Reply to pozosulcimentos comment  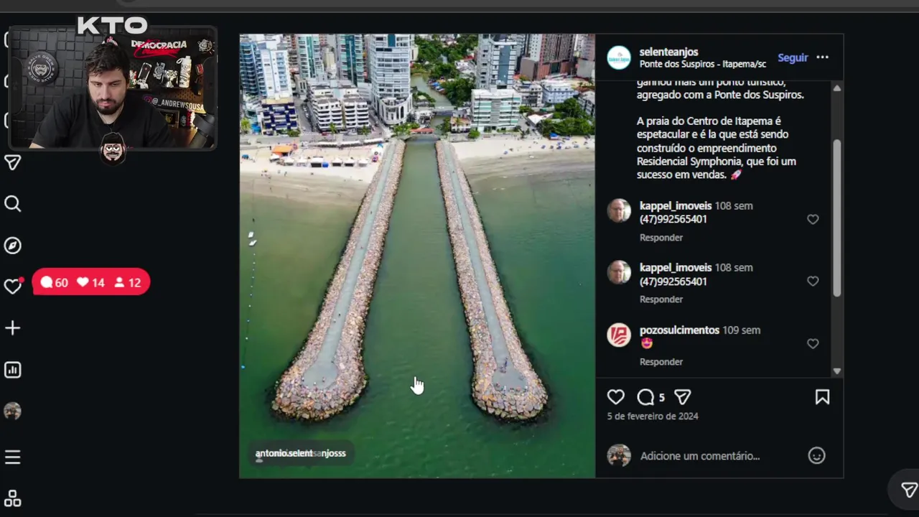[661, 362]
